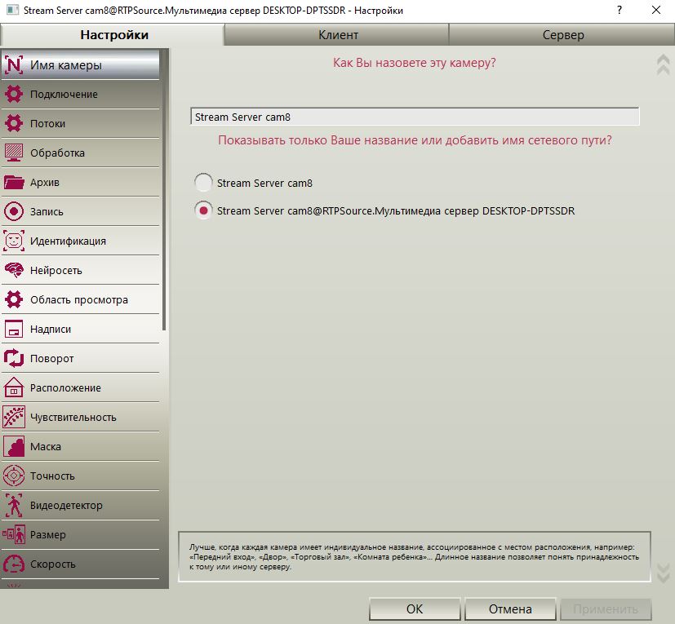Screen dimensions: 675x624
Task: Go to the Нейросеть section
Action: coord(81,270)
